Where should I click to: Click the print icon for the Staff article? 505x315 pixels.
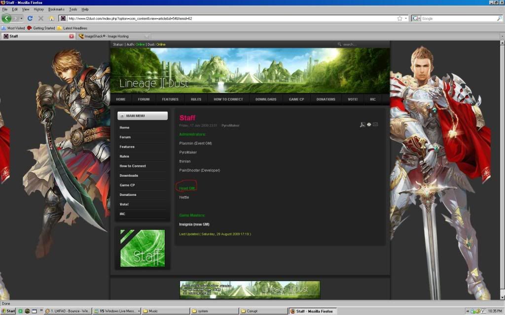(369, 125)
